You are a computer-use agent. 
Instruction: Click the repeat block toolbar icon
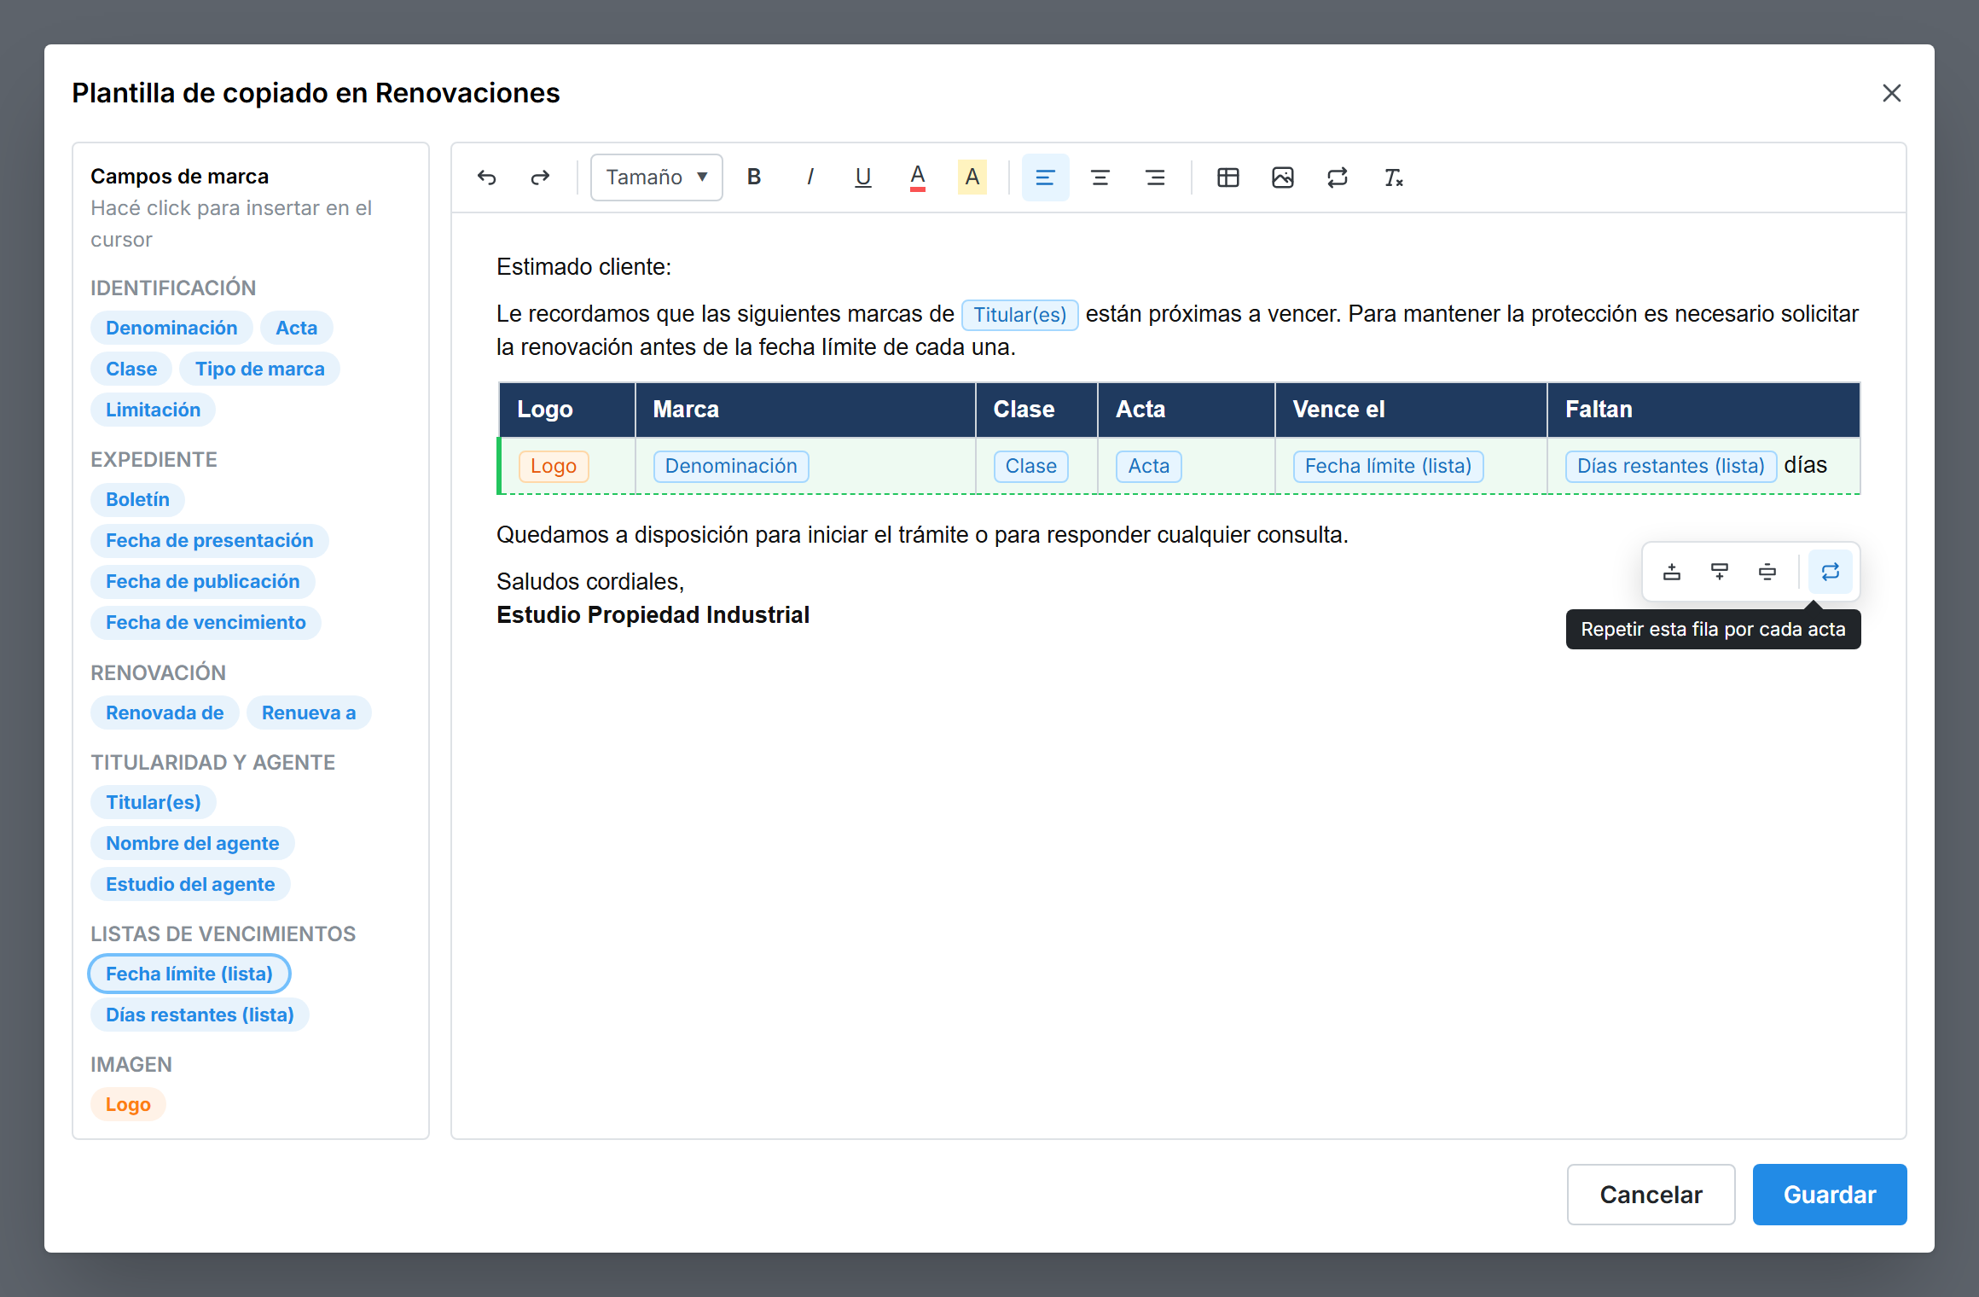[x=1338, y=177]
